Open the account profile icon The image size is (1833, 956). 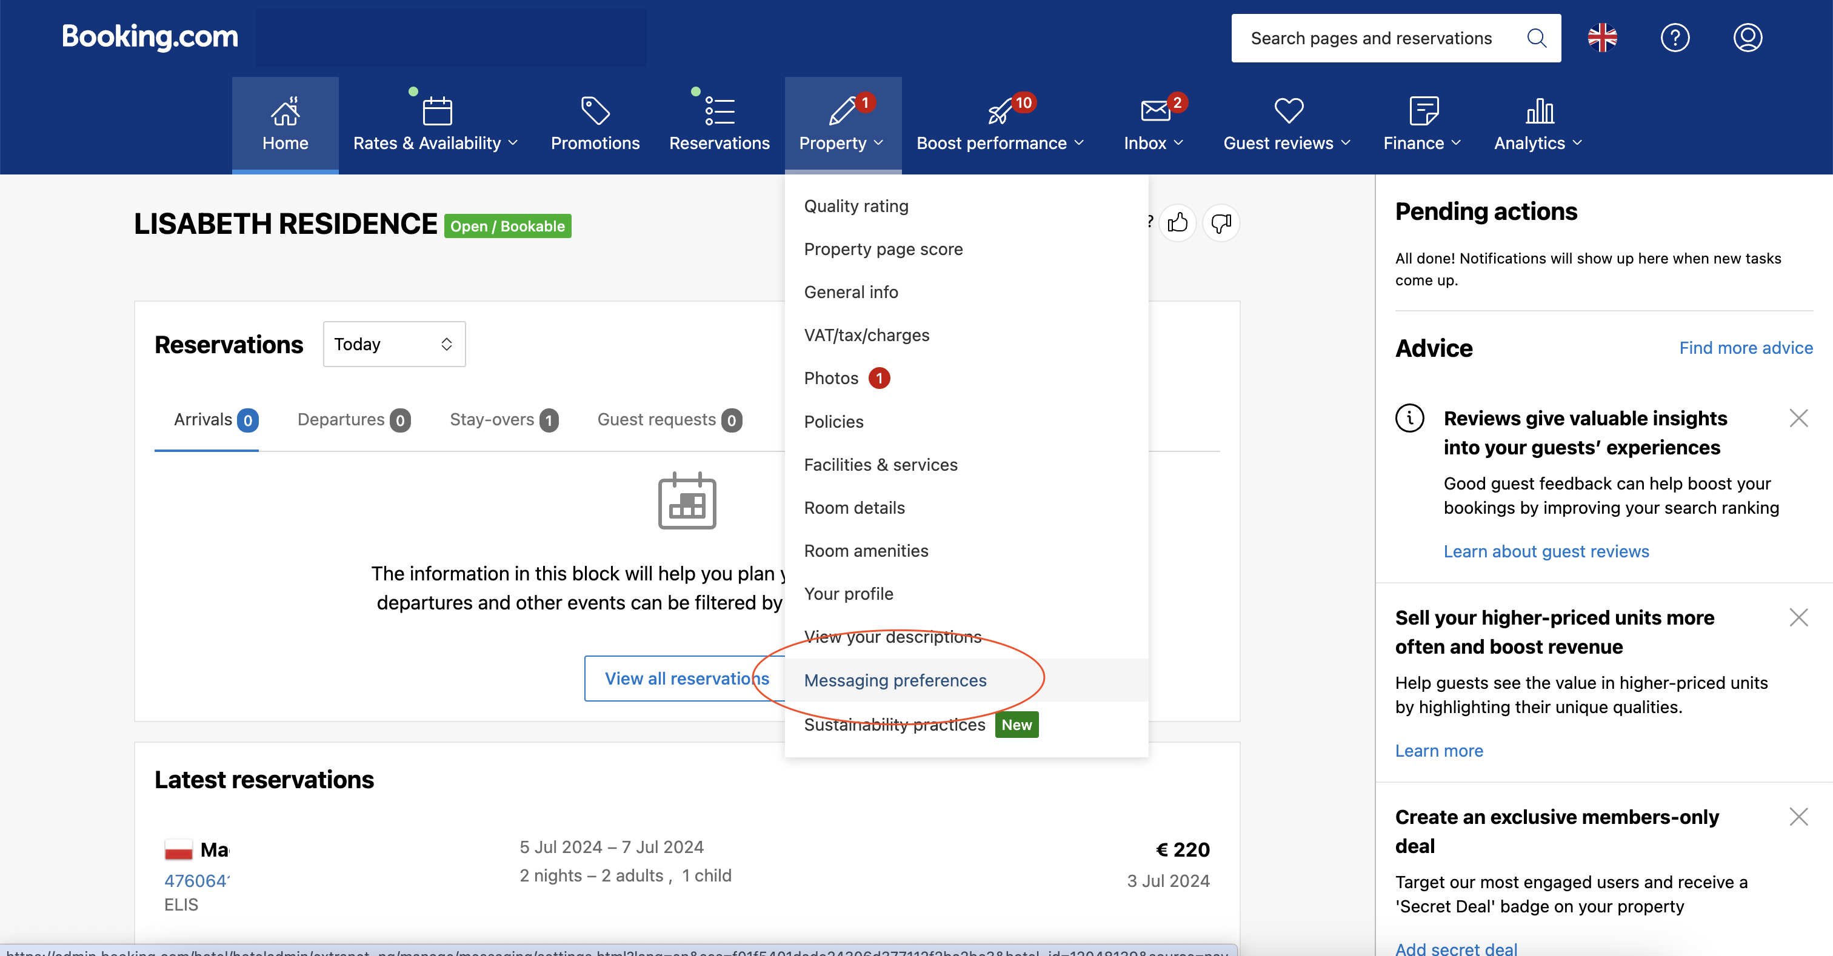1748,38
